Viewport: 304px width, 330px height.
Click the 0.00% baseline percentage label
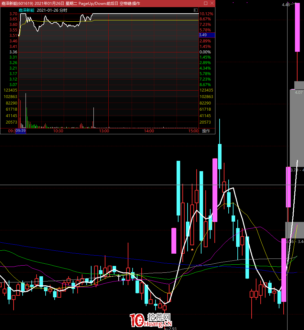coord(205,52)
